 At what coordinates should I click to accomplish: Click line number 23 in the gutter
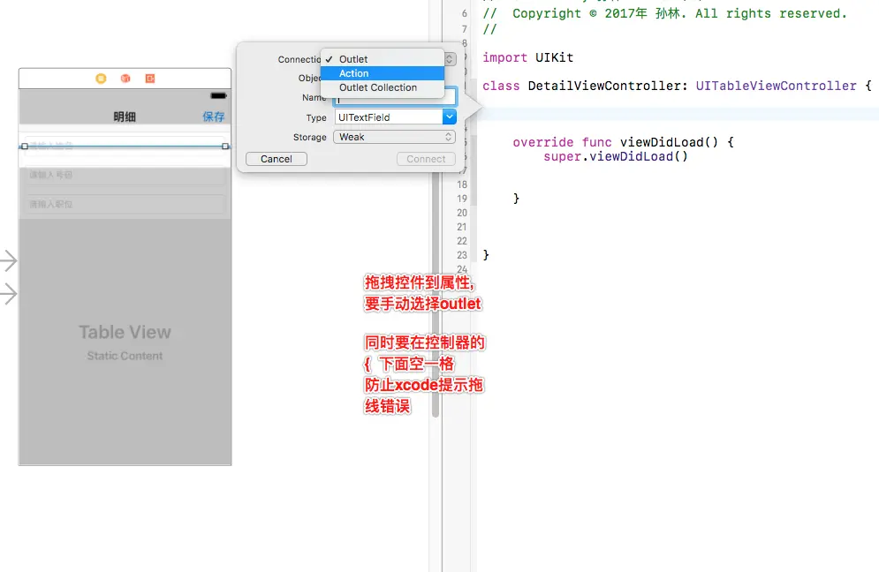tap(462, 255)
